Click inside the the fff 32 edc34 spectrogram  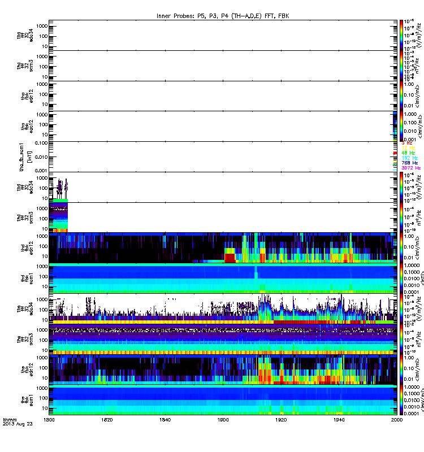point(223,309)
